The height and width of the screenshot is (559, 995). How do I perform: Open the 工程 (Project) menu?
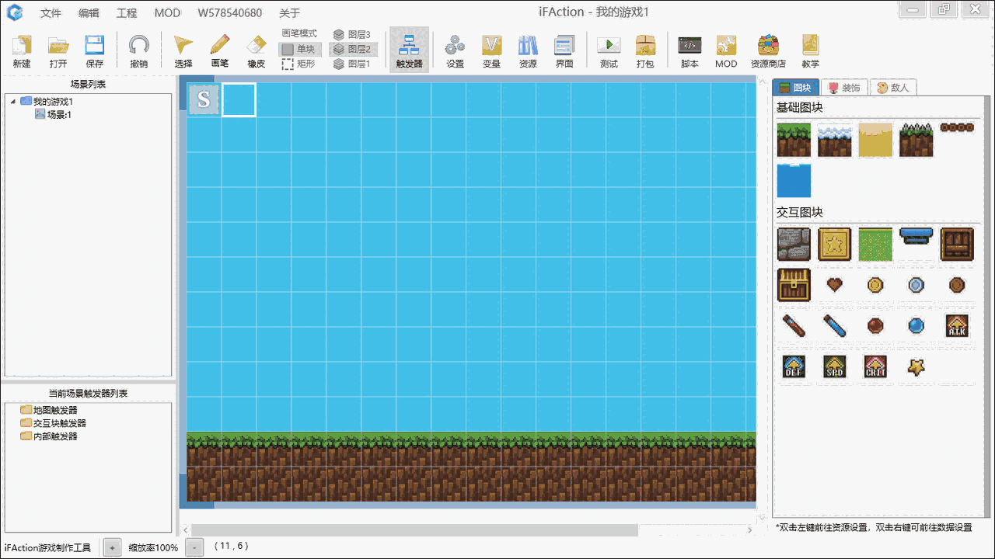[127, 13]
